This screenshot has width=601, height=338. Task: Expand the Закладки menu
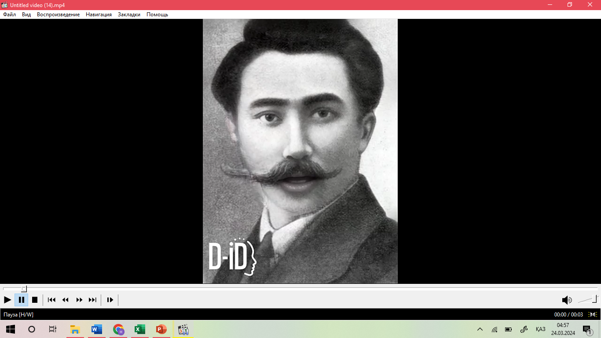click(x=129, y=15)
